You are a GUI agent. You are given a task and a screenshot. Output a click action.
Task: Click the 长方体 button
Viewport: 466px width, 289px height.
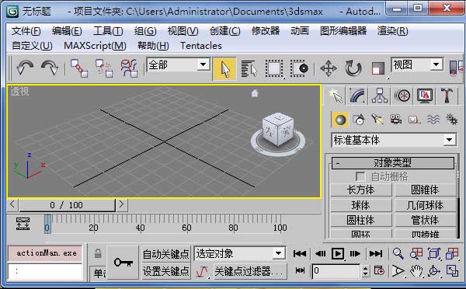pyautogui.click(x=361, y=190)
